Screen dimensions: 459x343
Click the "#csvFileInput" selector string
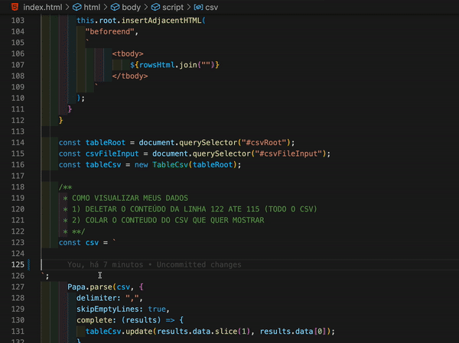(x=288, y=154)
